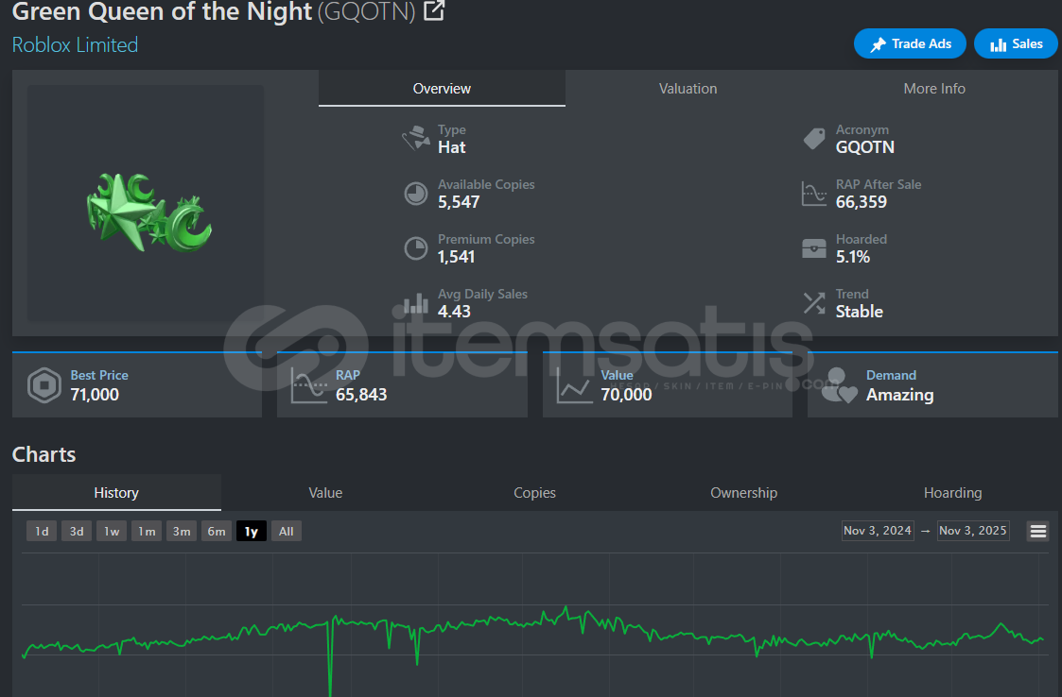Click the Roblox Limited link

click(75, 44)
